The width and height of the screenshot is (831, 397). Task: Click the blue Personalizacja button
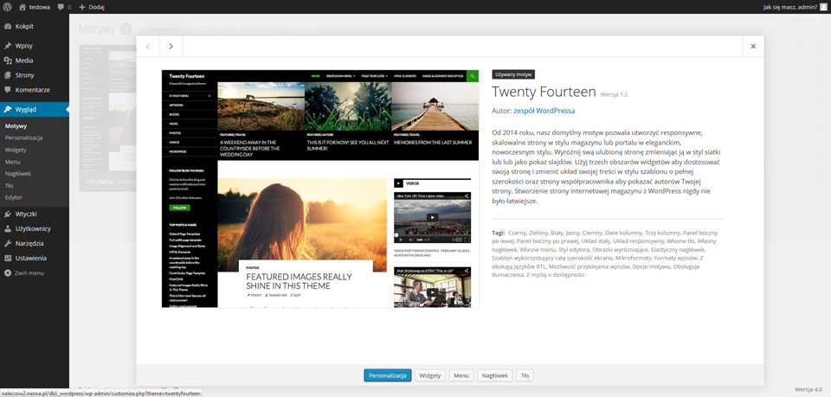[388, 375]
